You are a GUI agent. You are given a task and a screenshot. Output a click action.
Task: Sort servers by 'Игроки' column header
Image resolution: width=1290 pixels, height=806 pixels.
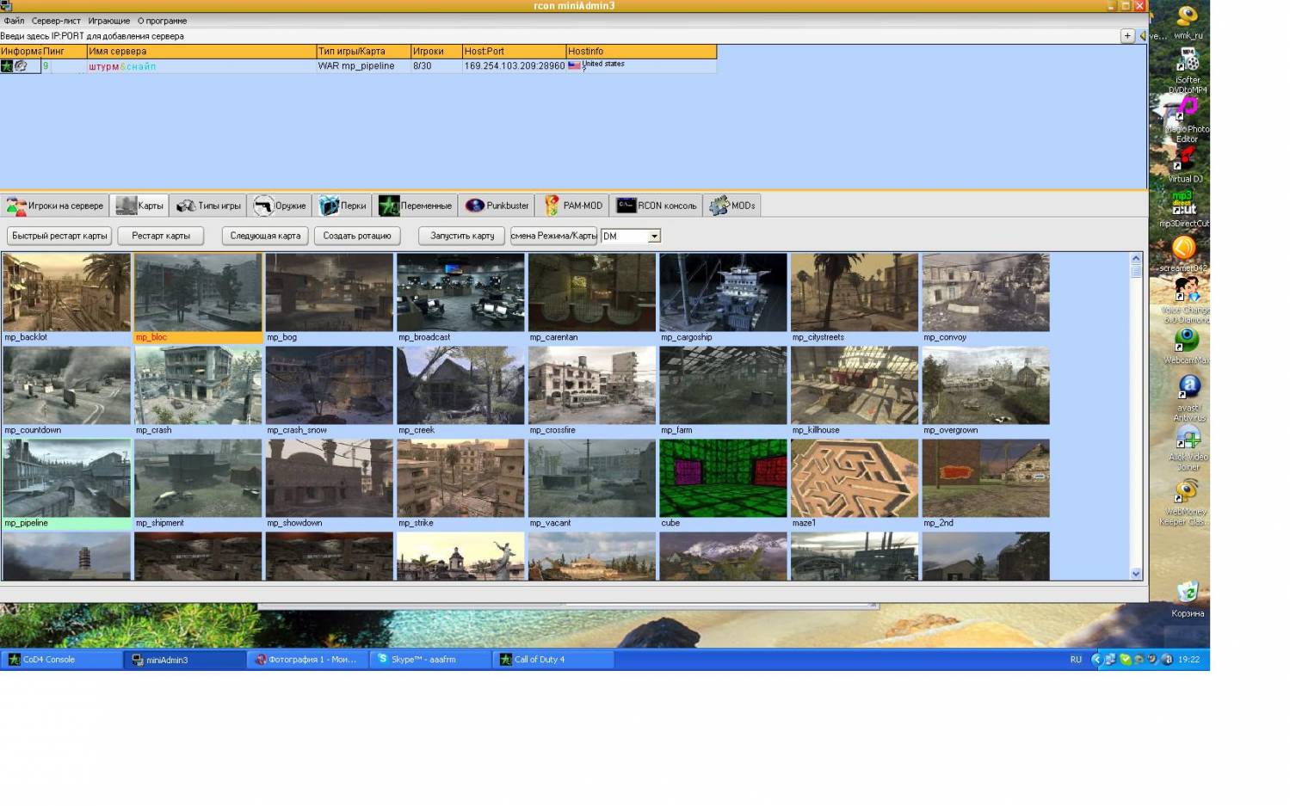click(436, 51)
